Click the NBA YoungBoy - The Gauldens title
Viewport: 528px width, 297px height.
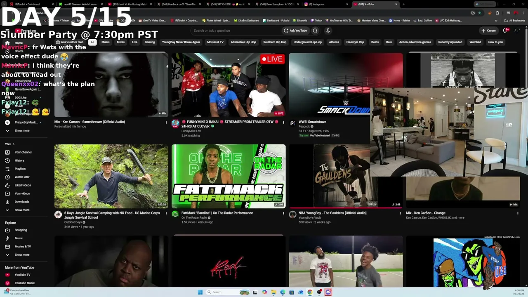pos(332,213)
